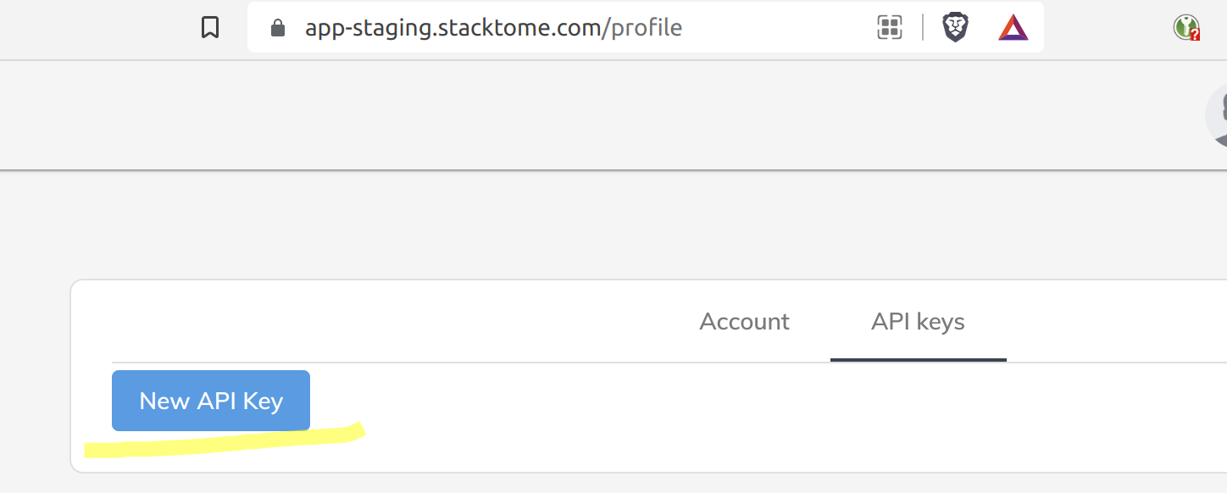
Task: Switch to the Account tab
Action: (744, 322)
